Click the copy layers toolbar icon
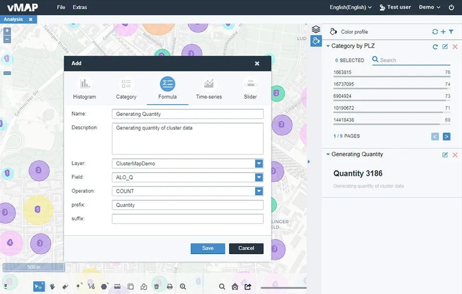This screenshot has width=462, height=294. [130, 286]
